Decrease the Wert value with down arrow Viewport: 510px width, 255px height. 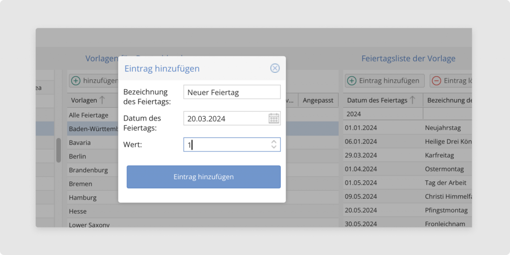click(x=273, y=147)
